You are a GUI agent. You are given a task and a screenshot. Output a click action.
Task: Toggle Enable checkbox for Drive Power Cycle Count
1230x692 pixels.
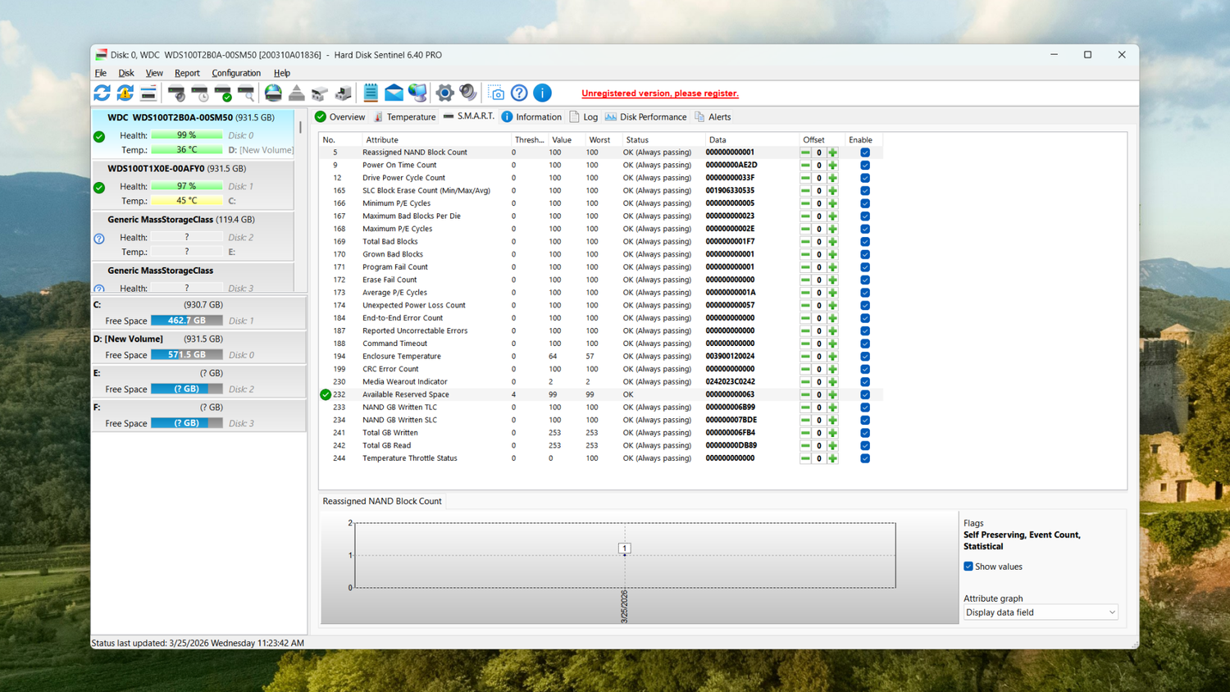pyautogui.click(x=865, y=178)
